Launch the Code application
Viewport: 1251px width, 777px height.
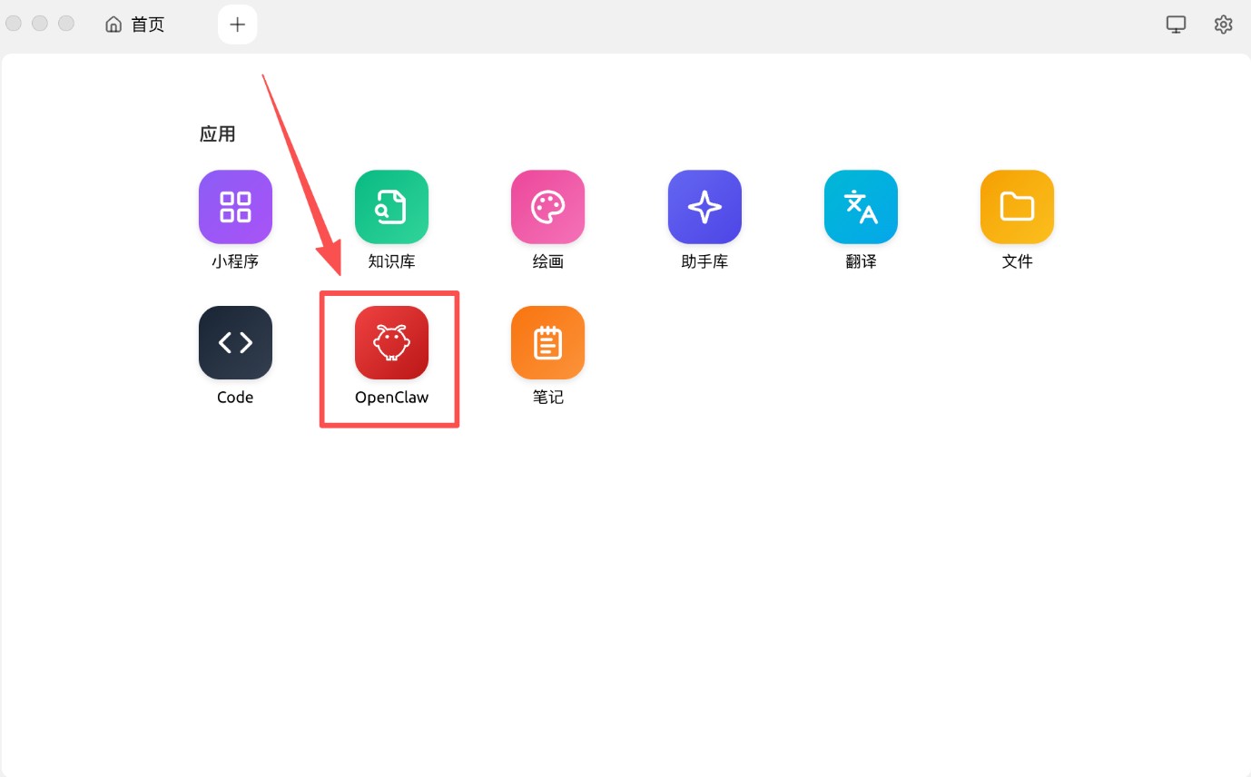tap(234, 342)
